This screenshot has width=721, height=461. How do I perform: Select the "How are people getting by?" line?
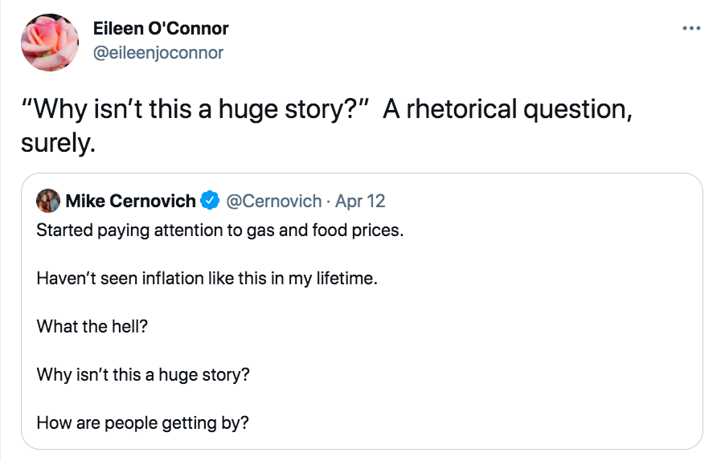click(142, 422)
